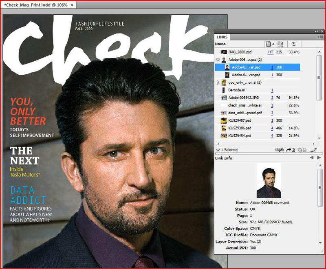
Task: Click the YOU, ONLY BETTER headline
Action: 28,111
